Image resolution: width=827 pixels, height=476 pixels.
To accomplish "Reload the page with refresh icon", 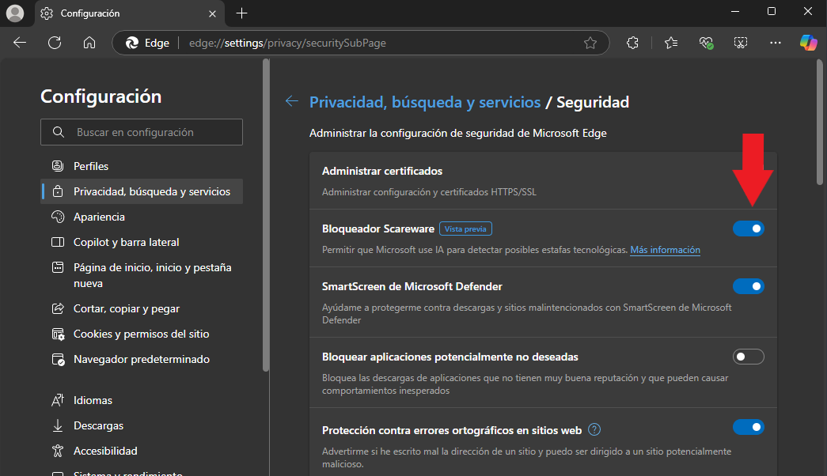I will coord(55,43).
